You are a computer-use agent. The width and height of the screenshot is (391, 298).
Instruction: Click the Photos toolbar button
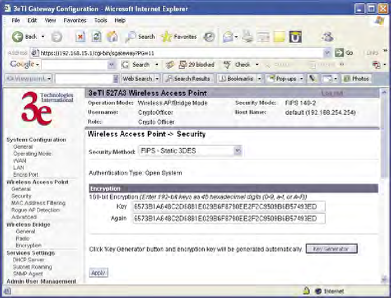(356, 79)
